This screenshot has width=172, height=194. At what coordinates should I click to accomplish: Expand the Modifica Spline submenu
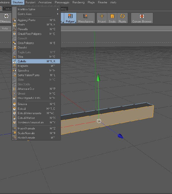[36, 9]
